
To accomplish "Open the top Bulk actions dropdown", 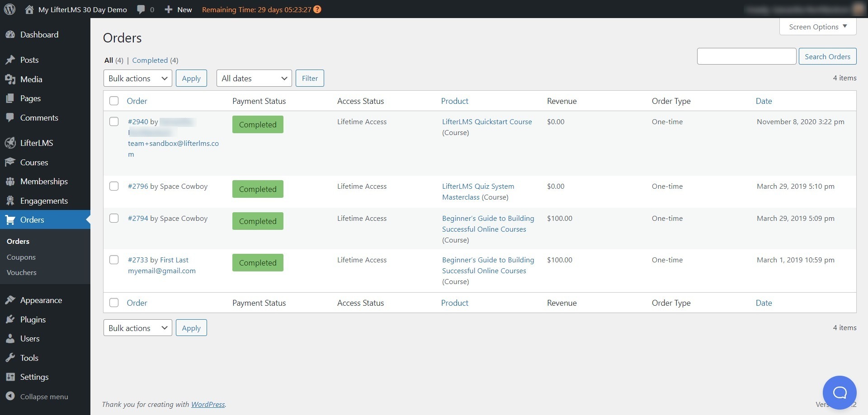I will 137,78.
